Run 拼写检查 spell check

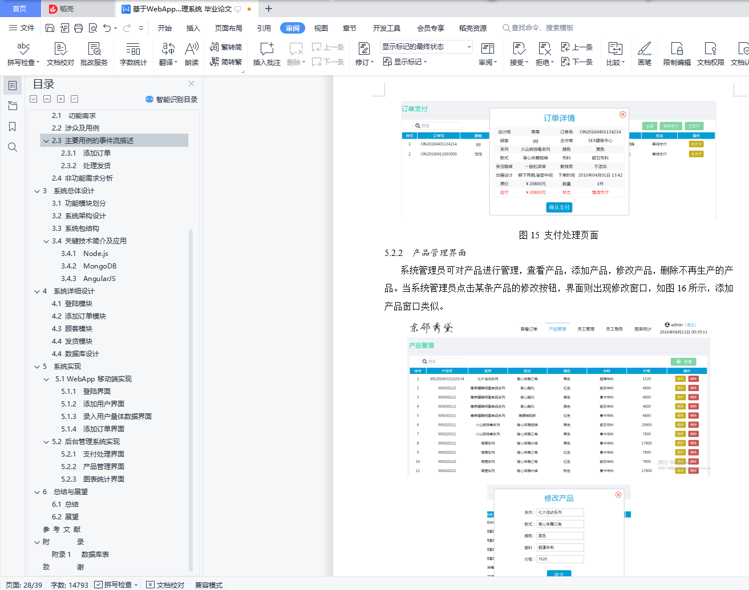[23, 54]
